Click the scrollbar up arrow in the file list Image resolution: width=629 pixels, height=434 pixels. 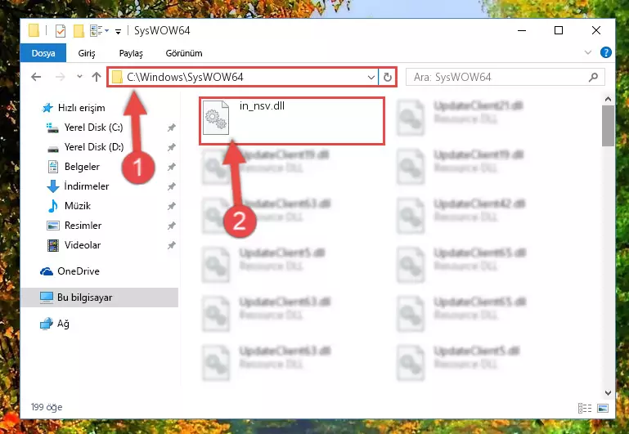608,99
